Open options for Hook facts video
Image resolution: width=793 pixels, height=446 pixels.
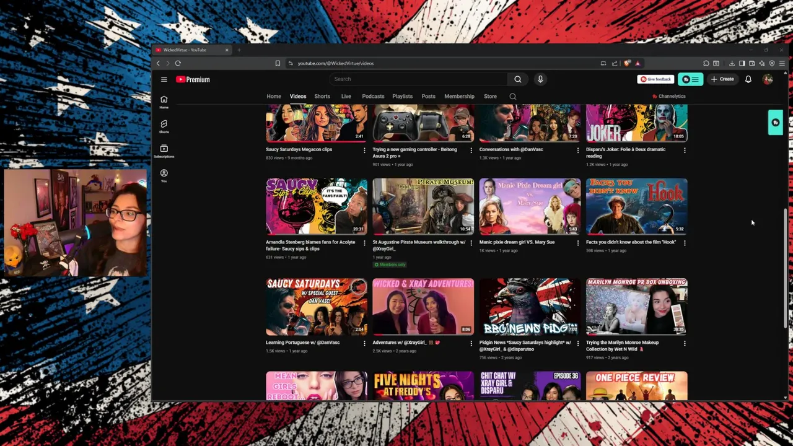coord(685,243)
